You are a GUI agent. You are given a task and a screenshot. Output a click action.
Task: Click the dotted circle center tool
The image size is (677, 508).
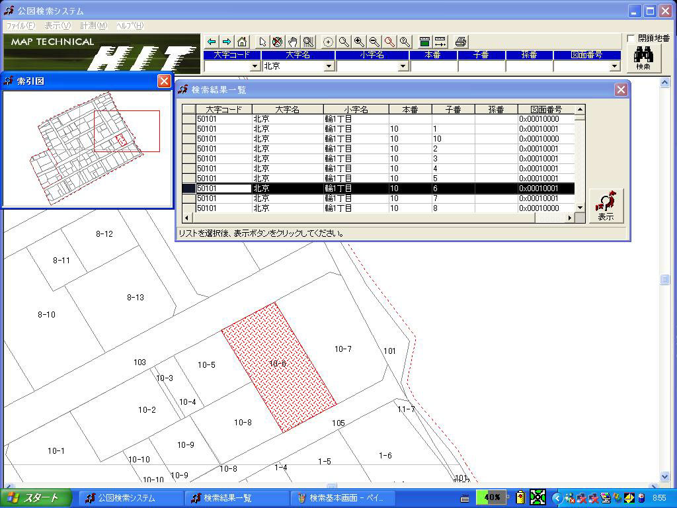(x=328, y=42)
